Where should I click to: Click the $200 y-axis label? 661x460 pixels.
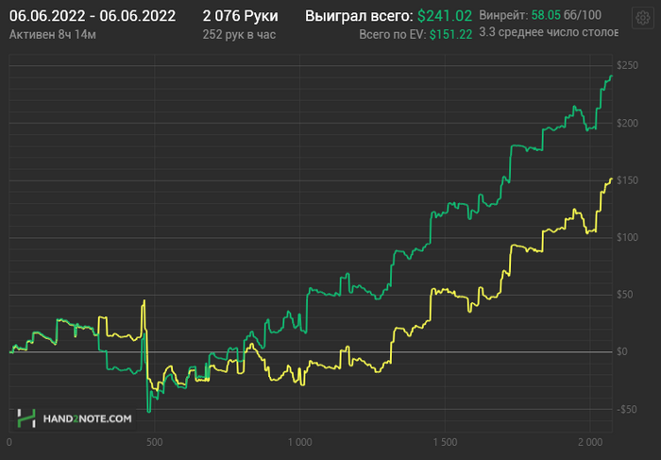627,123
